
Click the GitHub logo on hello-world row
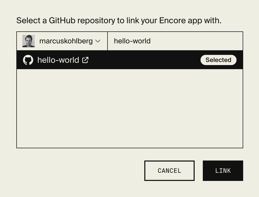tap(28, 60)
